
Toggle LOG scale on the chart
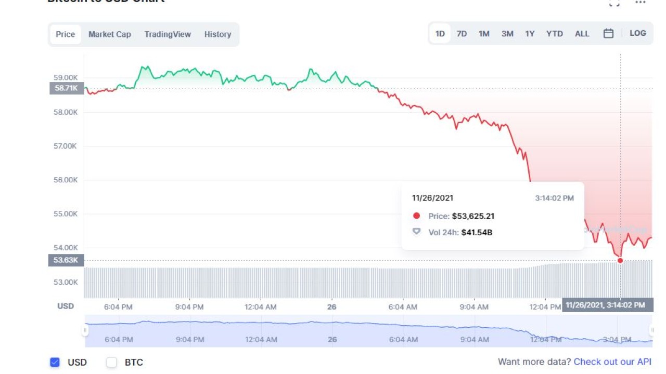(x=637, y=33)
